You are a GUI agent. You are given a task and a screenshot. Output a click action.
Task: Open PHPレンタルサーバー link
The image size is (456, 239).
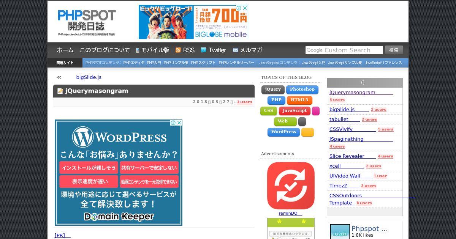coord(236,63)
